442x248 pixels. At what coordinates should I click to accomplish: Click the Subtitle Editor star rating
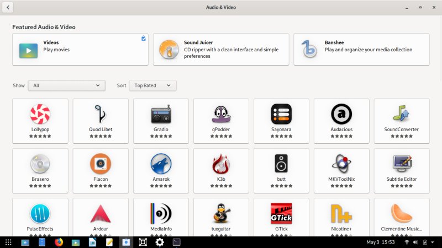[402, 186]
